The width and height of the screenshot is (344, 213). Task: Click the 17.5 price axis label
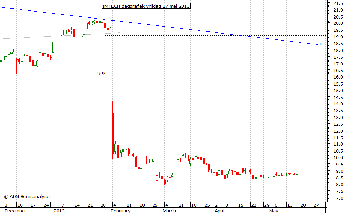[x=338, y=57]
